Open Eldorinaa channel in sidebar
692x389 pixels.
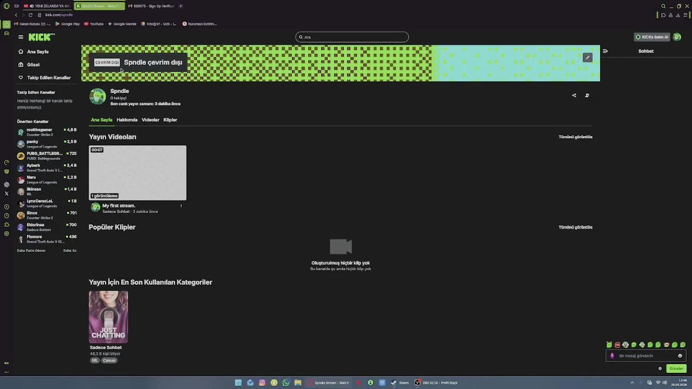[x=46, y=227]
